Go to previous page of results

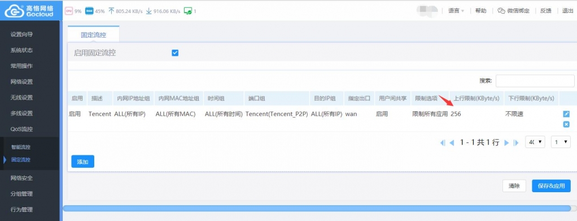coord(452,142)
